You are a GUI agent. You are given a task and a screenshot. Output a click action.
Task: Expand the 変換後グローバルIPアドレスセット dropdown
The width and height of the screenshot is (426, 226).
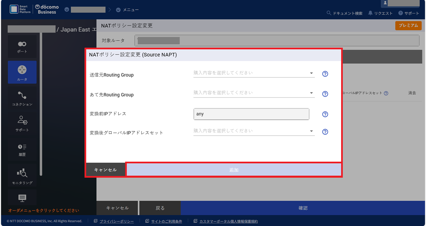(x=254, y=131)
